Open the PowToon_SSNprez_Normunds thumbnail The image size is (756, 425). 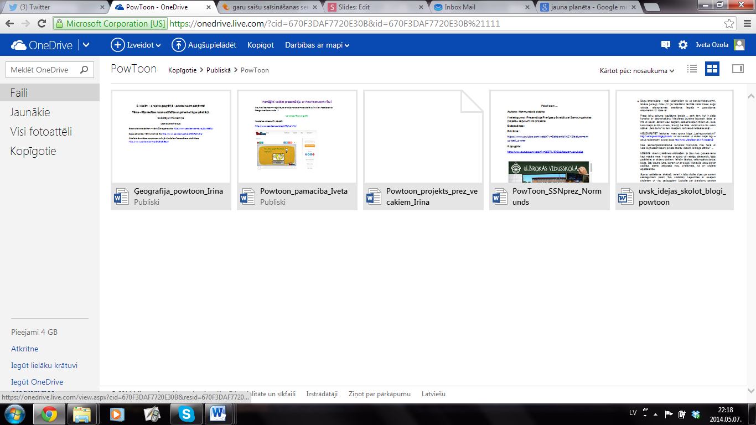550,136
